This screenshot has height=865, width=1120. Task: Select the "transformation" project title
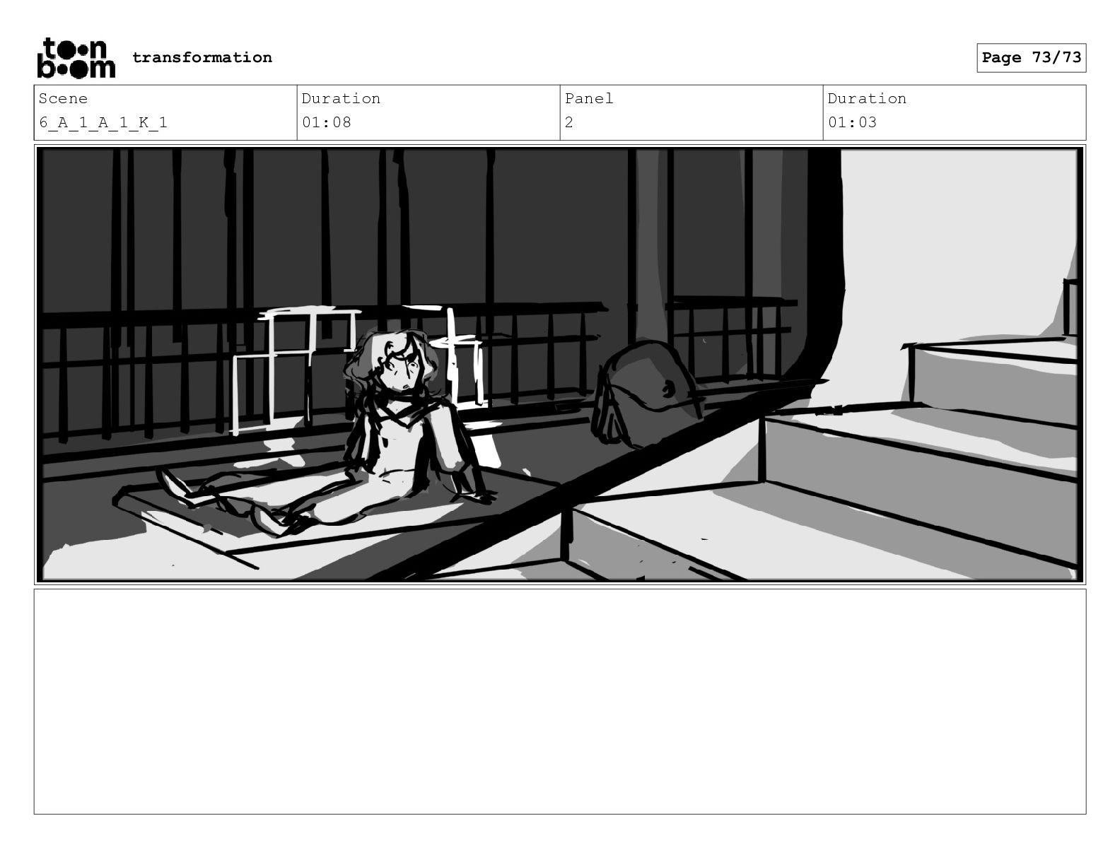pyautogui.click(x=202, y=57)
